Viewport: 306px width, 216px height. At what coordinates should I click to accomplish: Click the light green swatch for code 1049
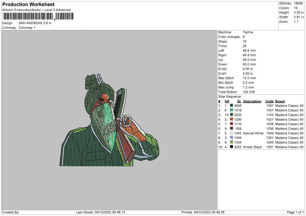[x=232, y=142]
